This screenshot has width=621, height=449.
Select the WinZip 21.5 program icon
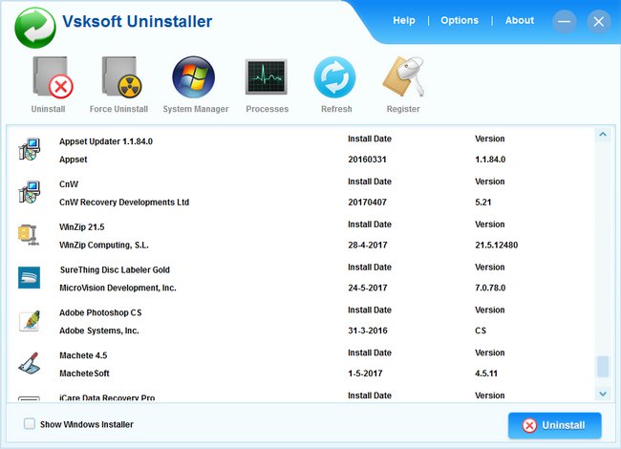[x=29, y=235]
